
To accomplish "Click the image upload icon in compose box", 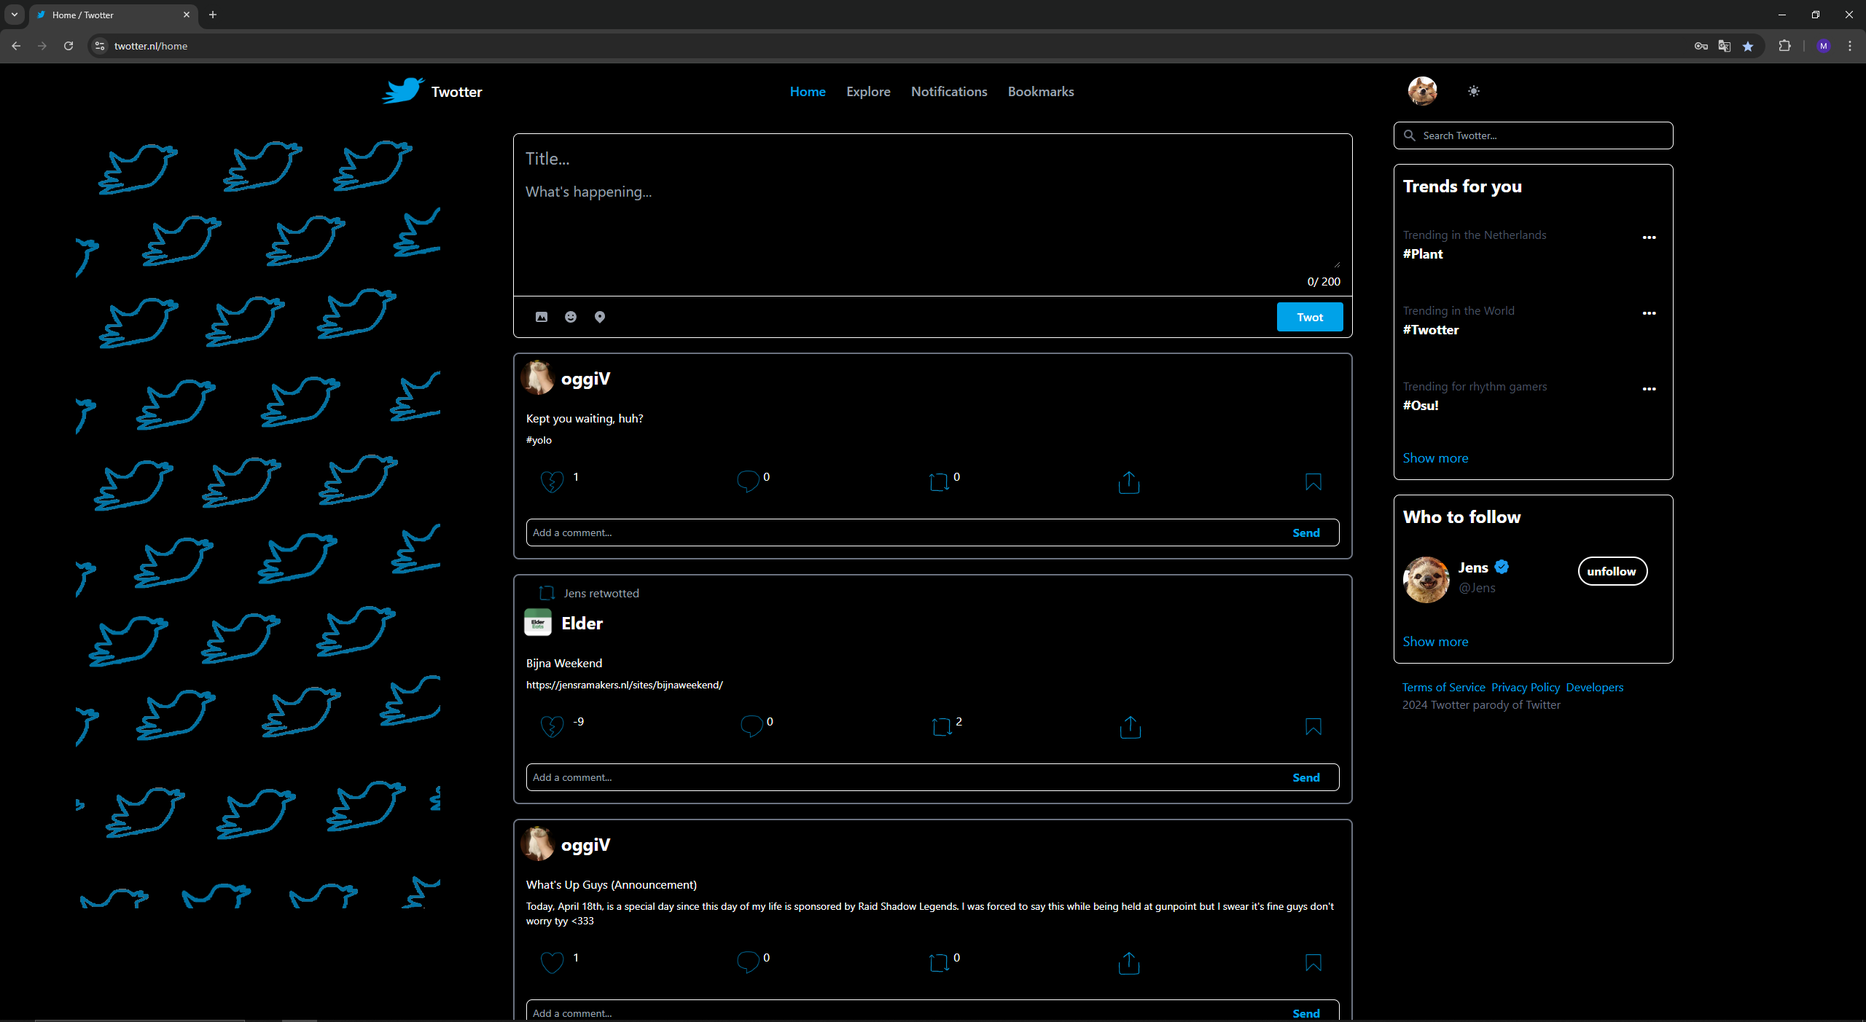I will (x=542, y=317).
